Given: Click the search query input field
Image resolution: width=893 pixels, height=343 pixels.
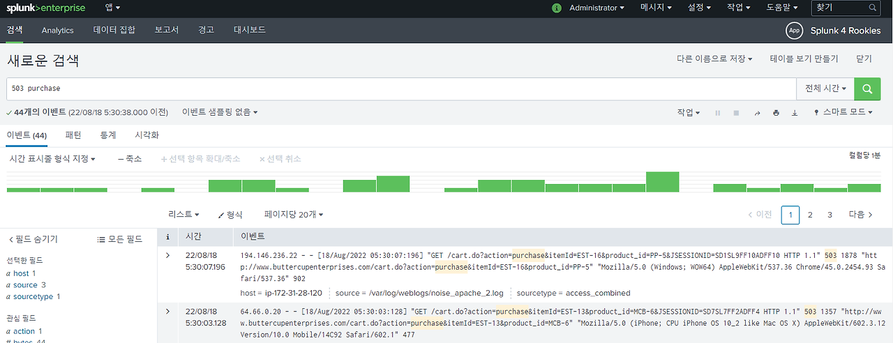Looking at the screenshot, I should 401,89.
